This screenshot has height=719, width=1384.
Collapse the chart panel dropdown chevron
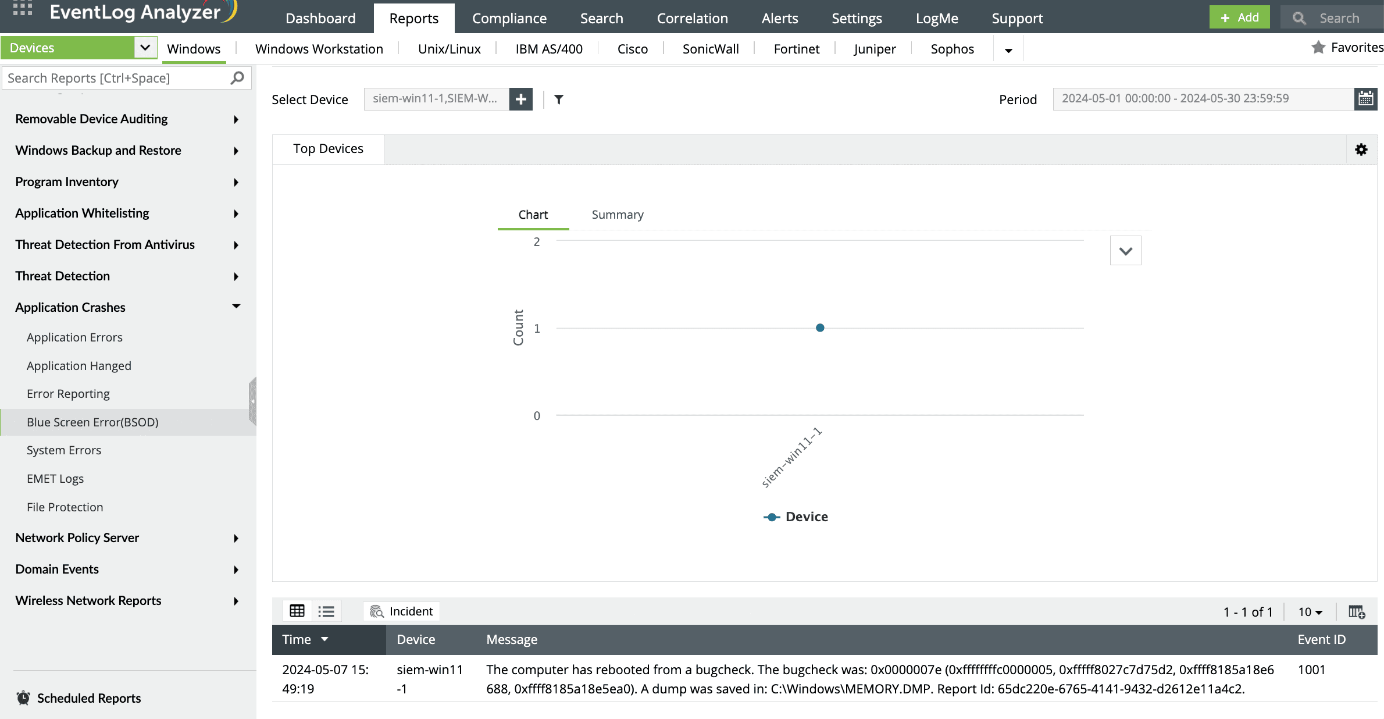coord(1125,250)
